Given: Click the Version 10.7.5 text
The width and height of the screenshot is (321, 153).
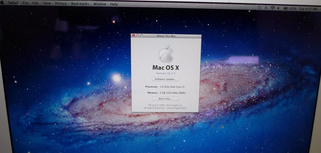Looking at the screenshot, I should point(166,73).
